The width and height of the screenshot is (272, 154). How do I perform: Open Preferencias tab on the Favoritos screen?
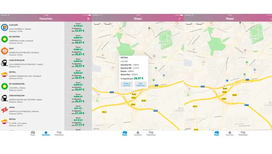click(x=59, y=133)
